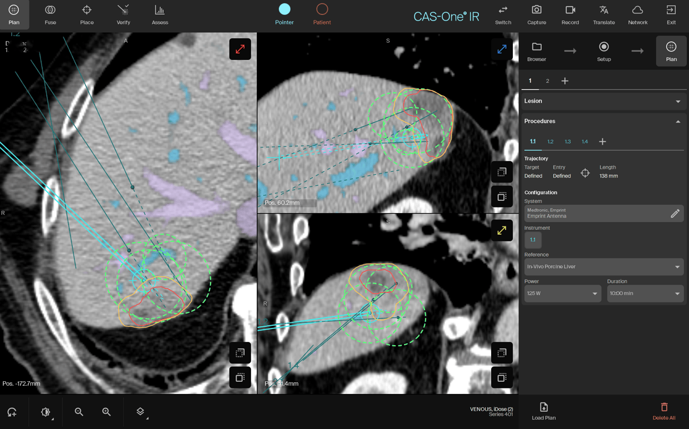689x429 pixels.
Task: Open the Fuse tool
Action: (50, 14)
